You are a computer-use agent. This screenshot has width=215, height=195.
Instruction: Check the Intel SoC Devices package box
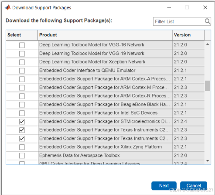point(22,113)
